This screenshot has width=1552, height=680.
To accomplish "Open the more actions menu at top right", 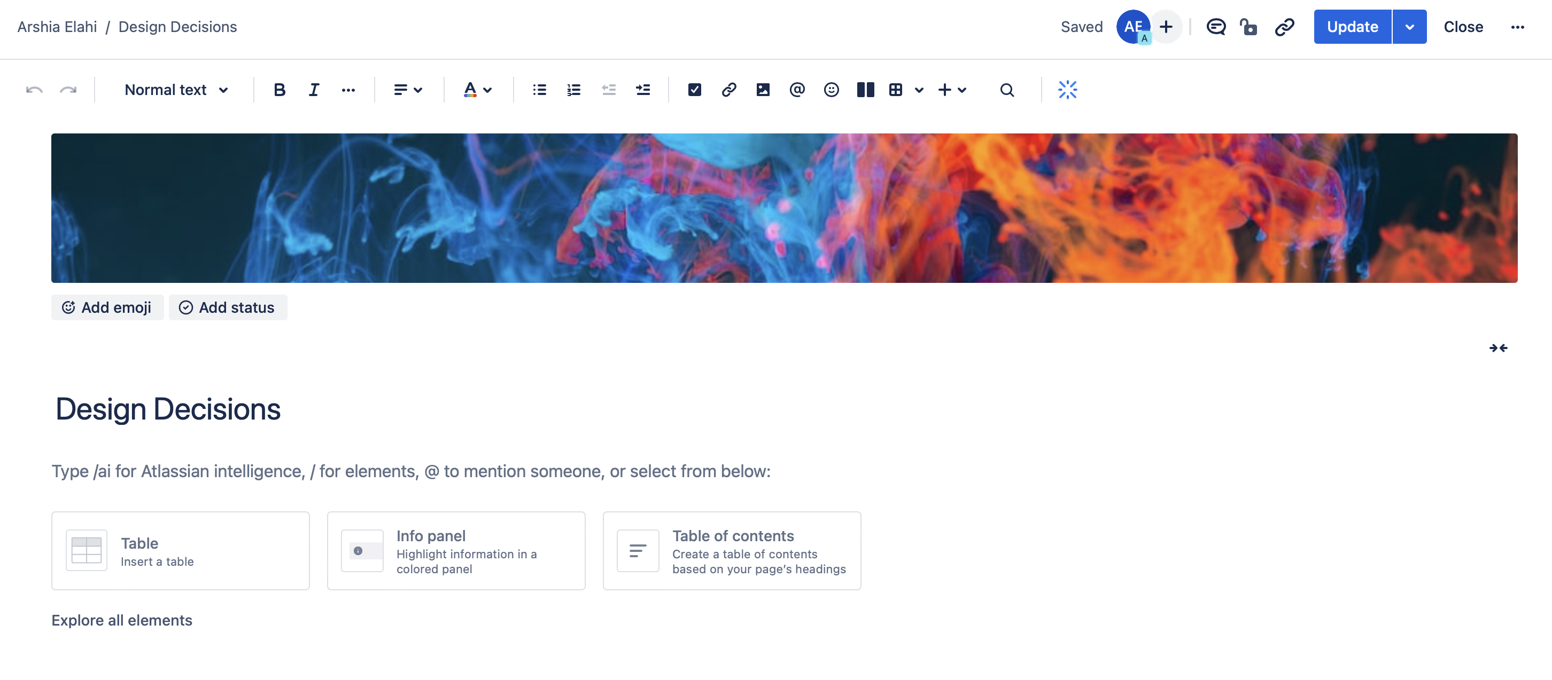I will point(1517,27).
